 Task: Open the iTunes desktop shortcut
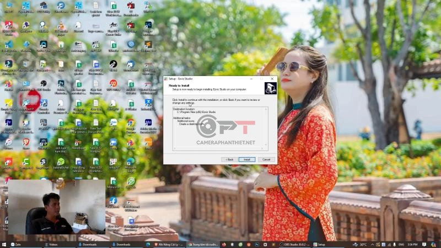click(x=8, y=144)
